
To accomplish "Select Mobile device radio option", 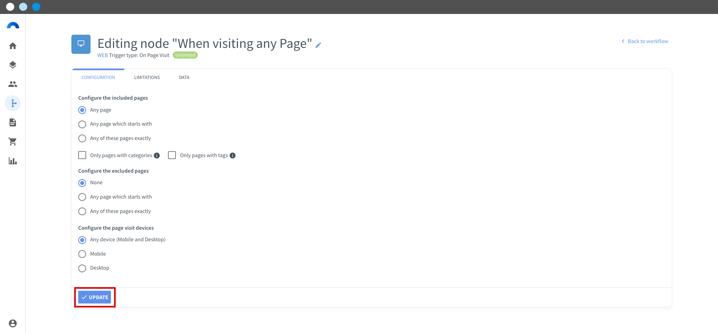I will coord(82,254).
